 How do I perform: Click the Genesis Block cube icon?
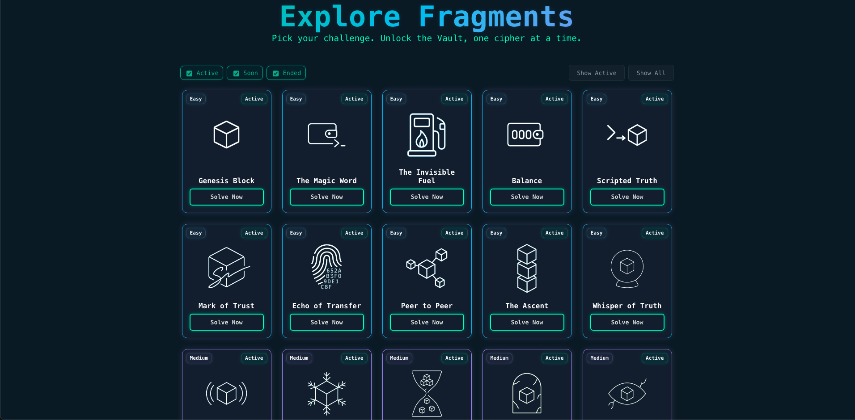coord(226,134)
